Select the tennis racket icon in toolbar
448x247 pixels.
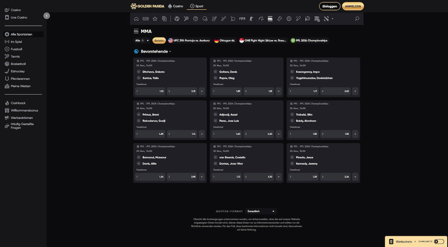point(186,19)
